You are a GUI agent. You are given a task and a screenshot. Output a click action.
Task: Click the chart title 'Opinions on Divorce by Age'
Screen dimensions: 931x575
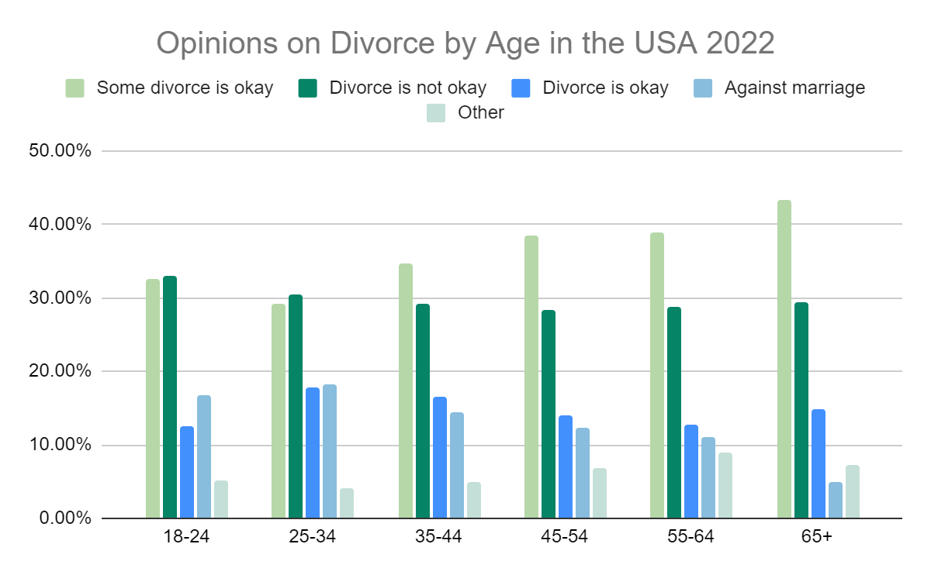[465, 43]
